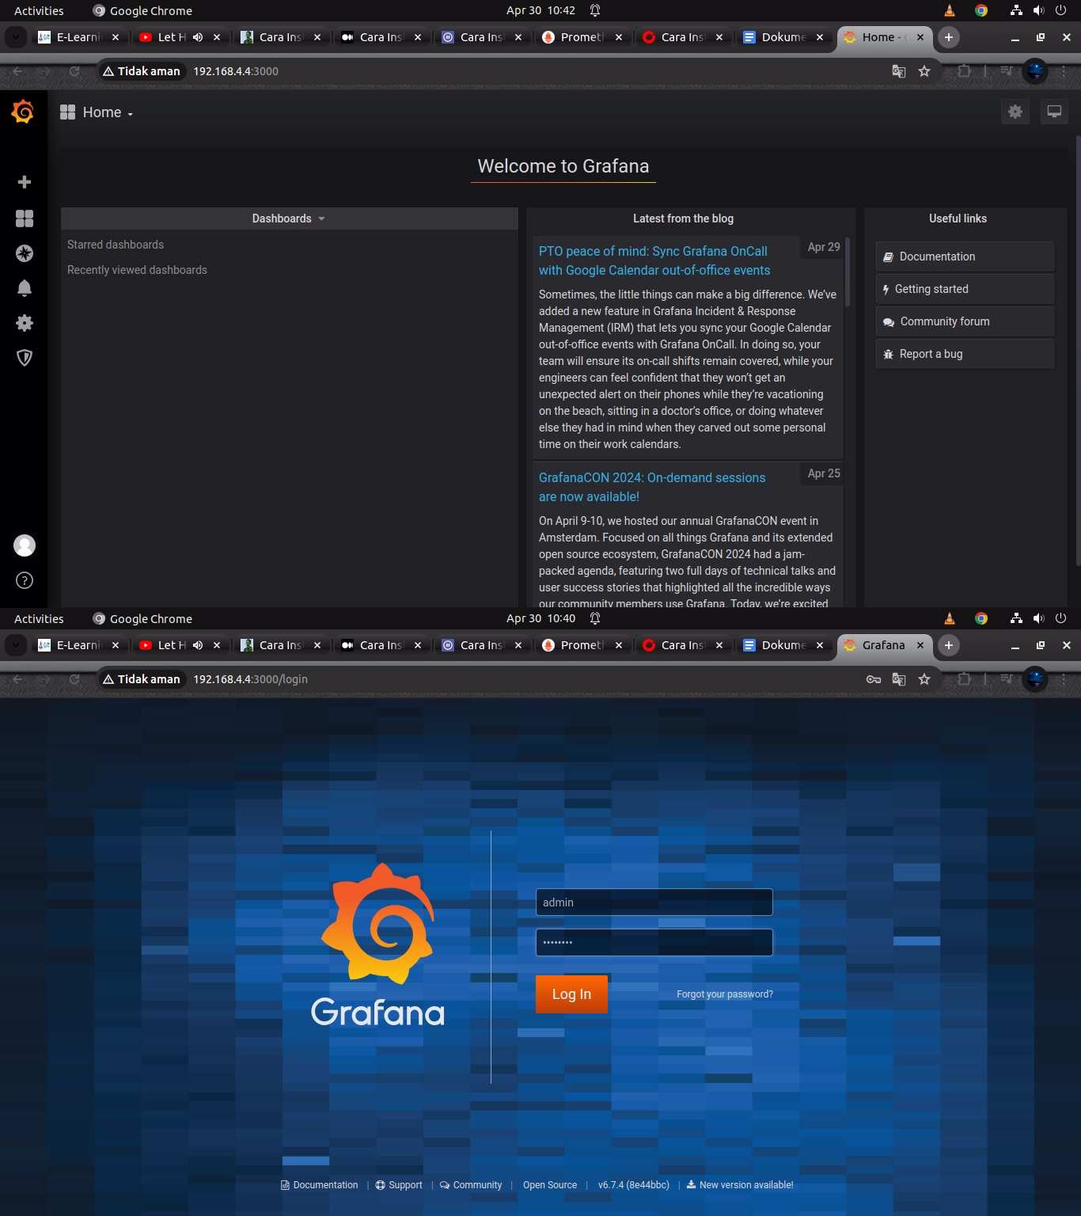
Task: Open Documentation in the Useful links panel
Action: [965, 256]
